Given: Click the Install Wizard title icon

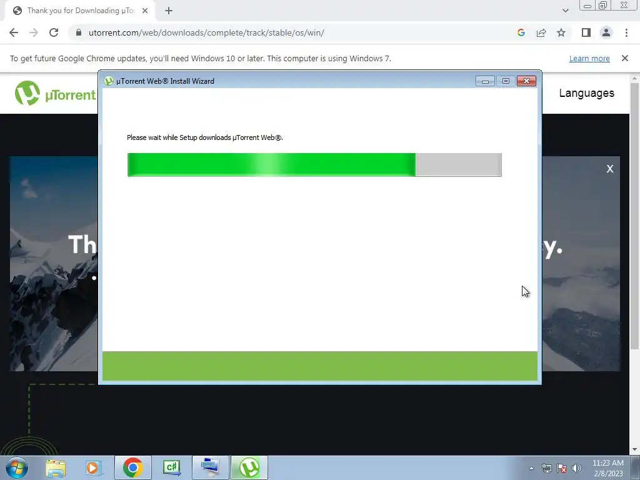Looking at the screenshot, I should pyautogui.click(x=109, y=81).
